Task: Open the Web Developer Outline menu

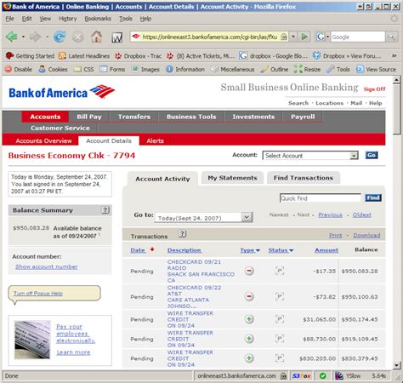Action: 275,69
